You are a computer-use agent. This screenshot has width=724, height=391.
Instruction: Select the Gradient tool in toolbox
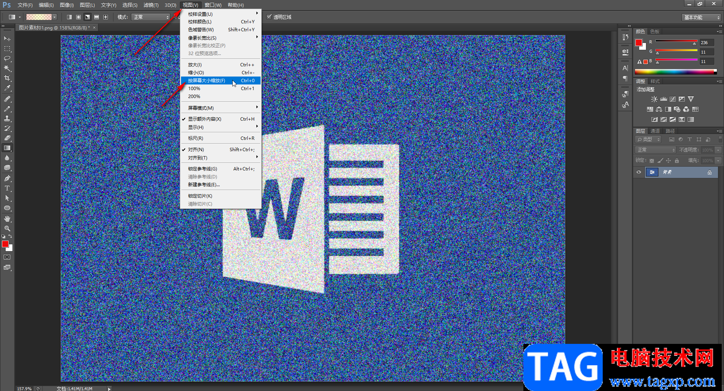pos(7,148)
